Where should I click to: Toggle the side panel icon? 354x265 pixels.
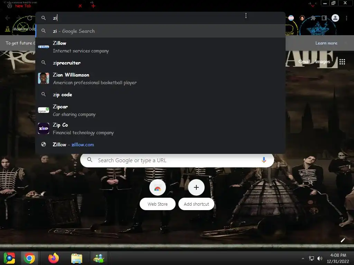[x=324, y=18]
